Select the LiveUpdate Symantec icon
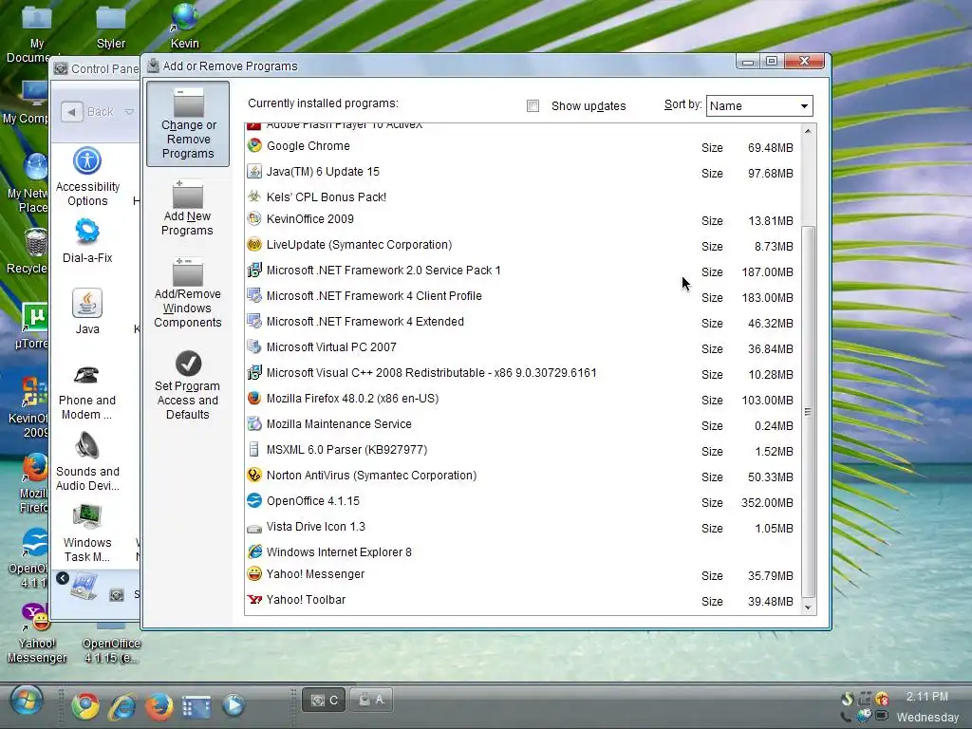The width and height of the screenshot is (972, 729). click(254, 244)
